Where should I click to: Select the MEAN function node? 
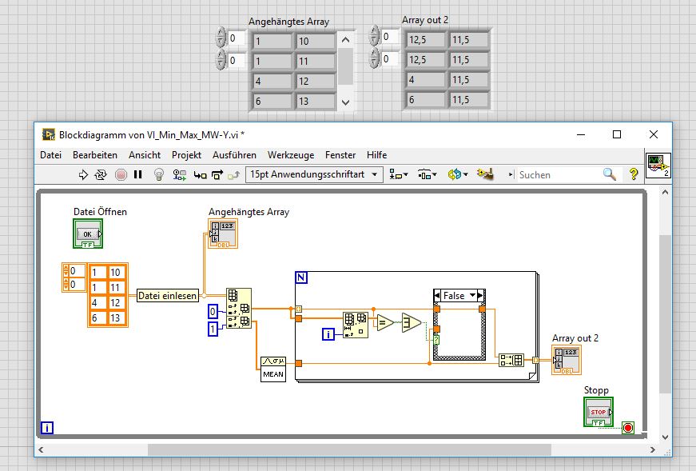point(272,369)
